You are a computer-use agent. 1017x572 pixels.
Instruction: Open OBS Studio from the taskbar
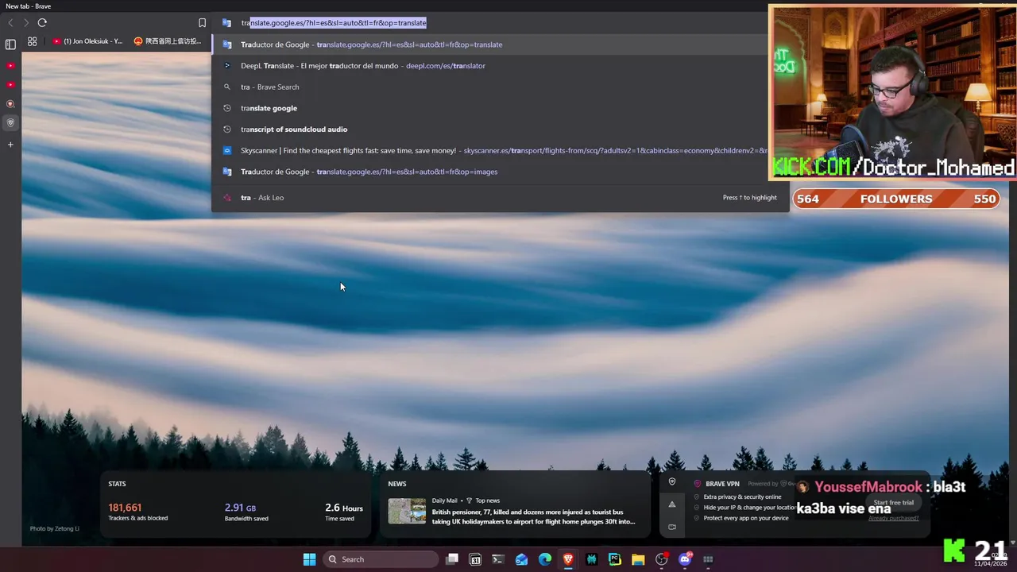(661, 559)
